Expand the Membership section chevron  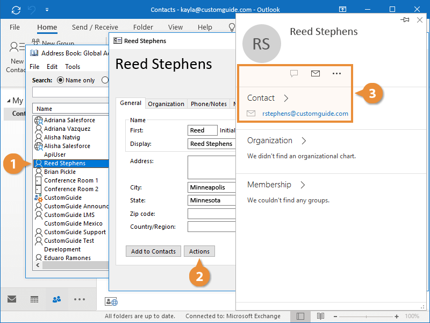point(303,185)
